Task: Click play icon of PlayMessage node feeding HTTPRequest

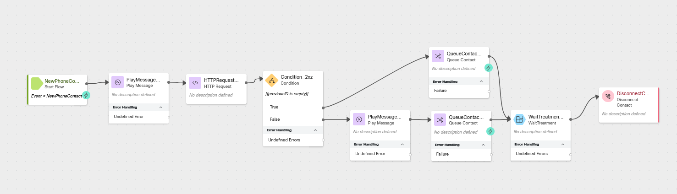Action: coord(118,82)
